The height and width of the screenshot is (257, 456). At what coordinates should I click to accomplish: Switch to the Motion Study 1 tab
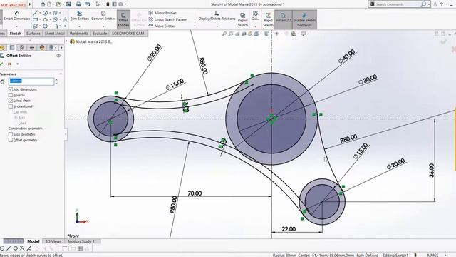click(x=81, y=241)
